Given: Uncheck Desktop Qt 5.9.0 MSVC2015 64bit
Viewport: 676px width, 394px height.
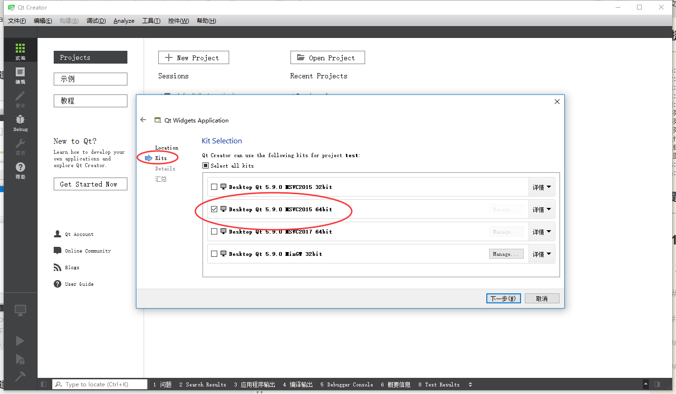Looking at the screenshot, I should 214,209.
